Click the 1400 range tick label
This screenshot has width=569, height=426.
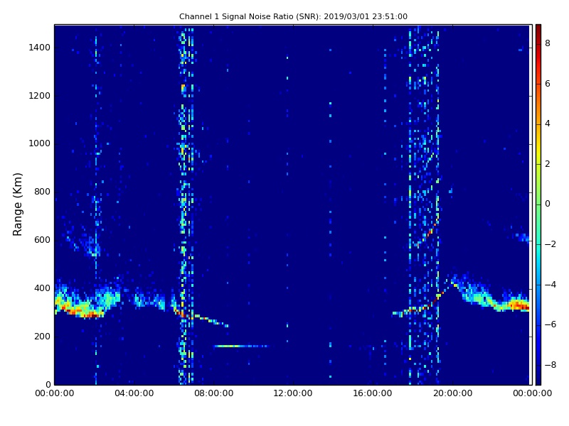(38, 47)
